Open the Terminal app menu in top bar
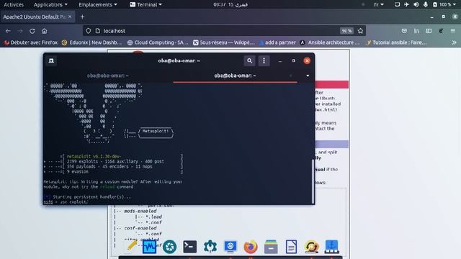461x259 pixels. (x=146, y=4)
